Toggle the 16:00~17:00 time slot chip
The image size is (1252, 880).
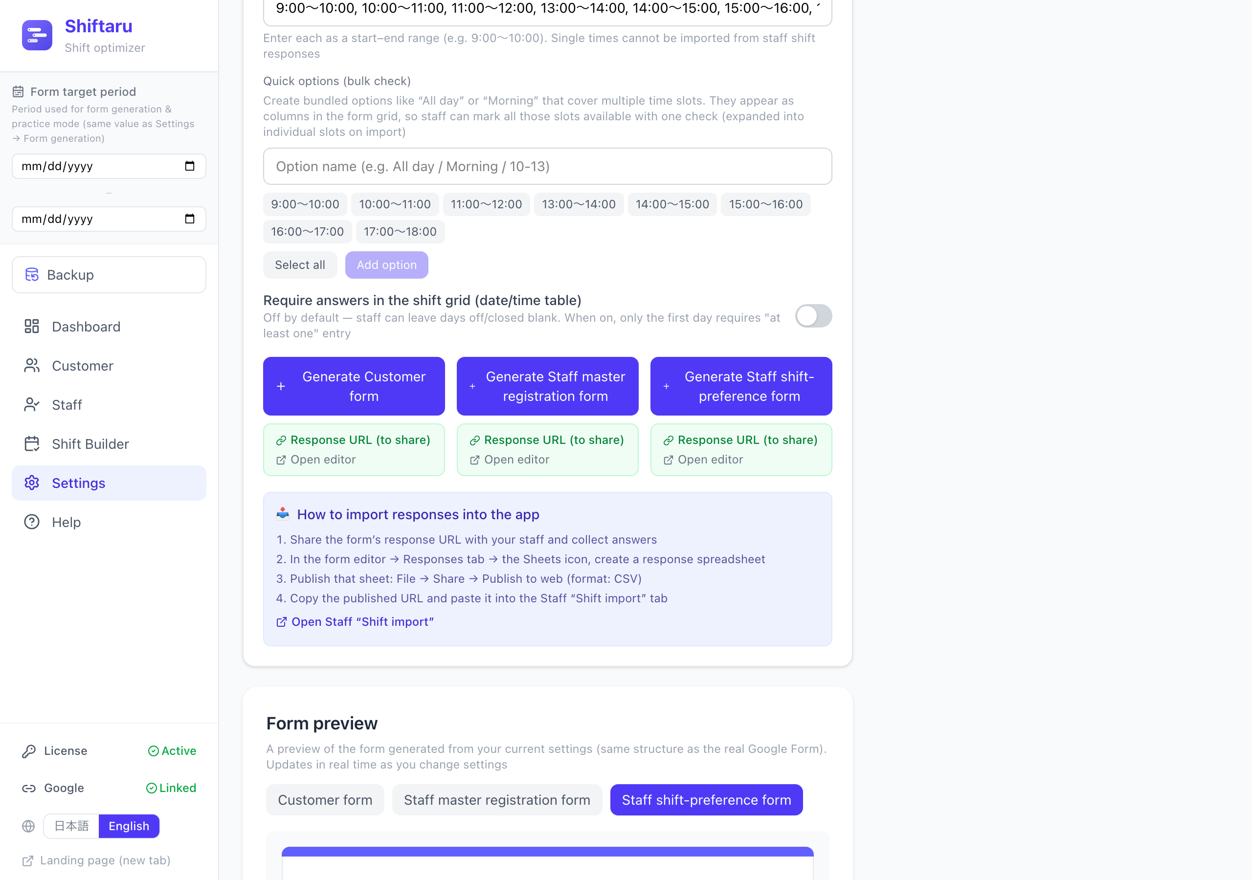(308, 231)
